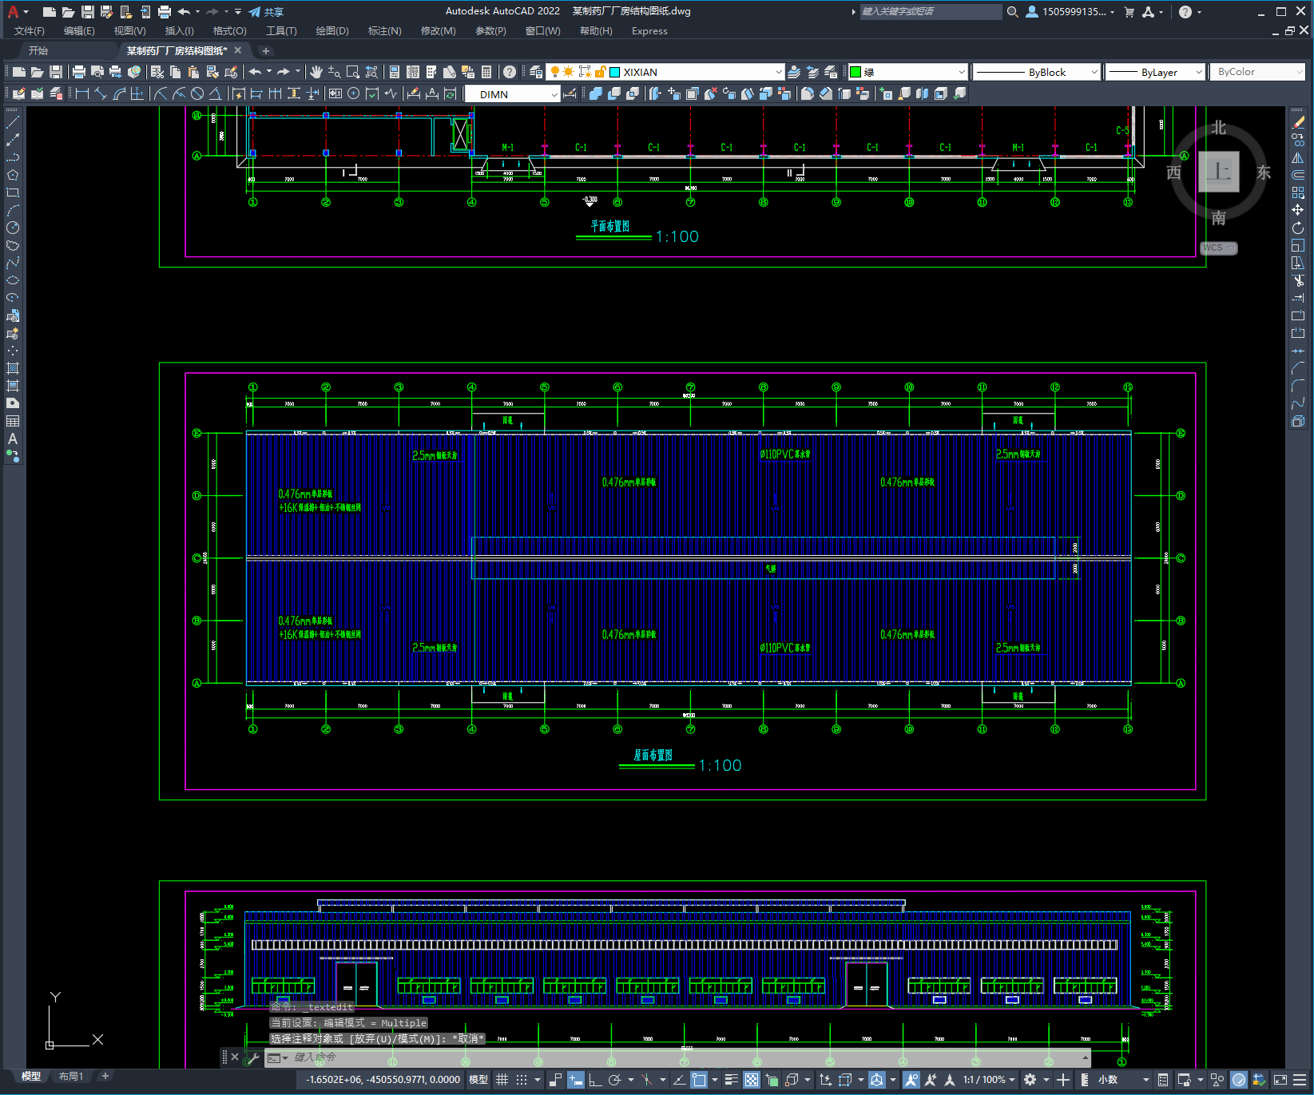
Task: Open the 标注(N) menu
Action: pos(384,31)
